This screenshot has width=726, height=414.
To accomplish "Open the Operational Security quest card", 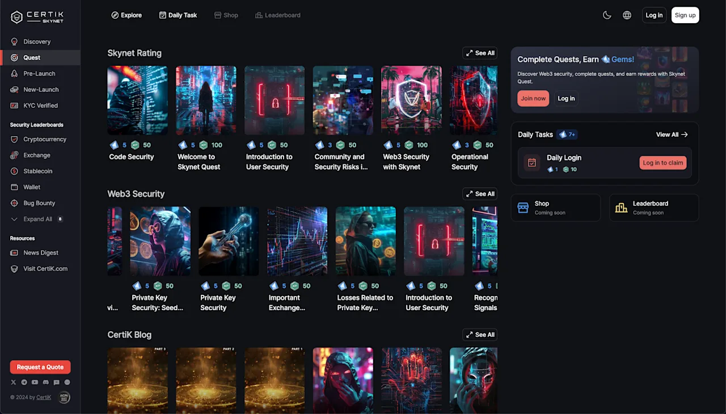I will [474, 118].
